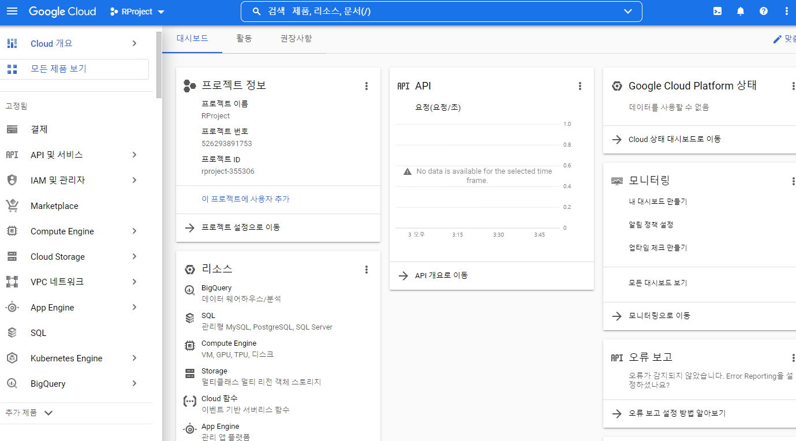The width and height of the screenshot is (796, 441).
Task: Expand Compute Engine submenu chevron
Action: pyautogui.click(x=134, y=231)
